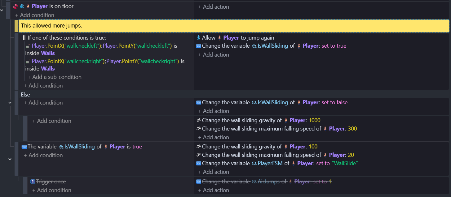Viewport: 451px width, 197px height.
Task: Click the wall-slide icon before gravity 1000 action
Action: pos(199,120)
